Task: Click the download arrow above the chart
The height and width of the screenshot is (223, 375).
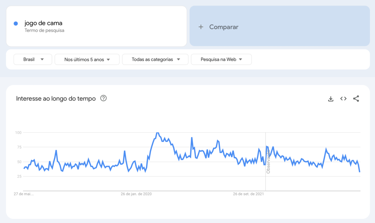Action: (x=331, y=99)
